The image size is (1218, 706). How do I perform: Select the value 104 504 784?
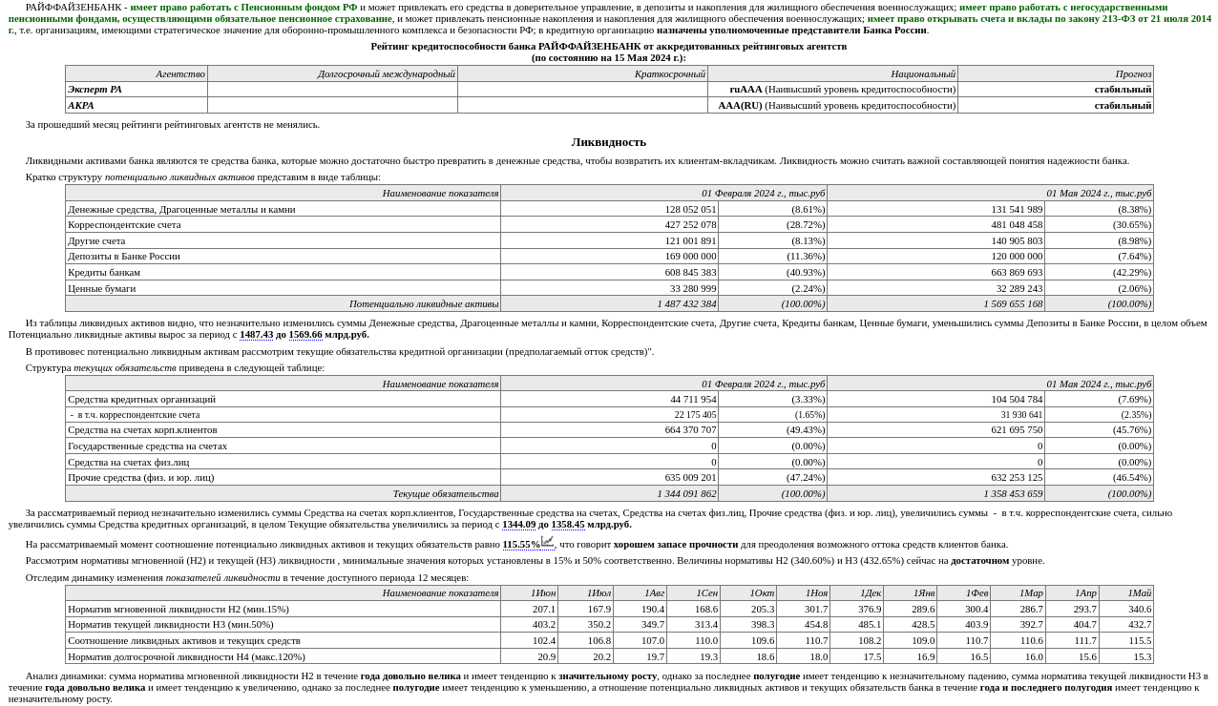1017,399
